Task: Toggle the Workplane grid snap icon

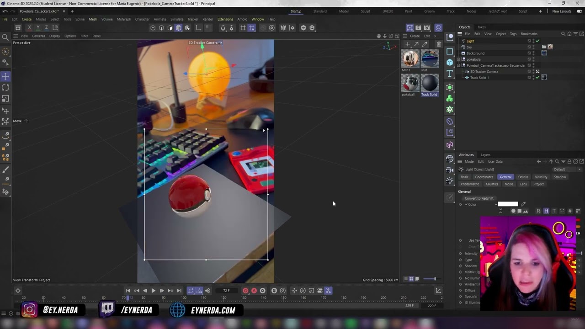Action: (243, 28)
